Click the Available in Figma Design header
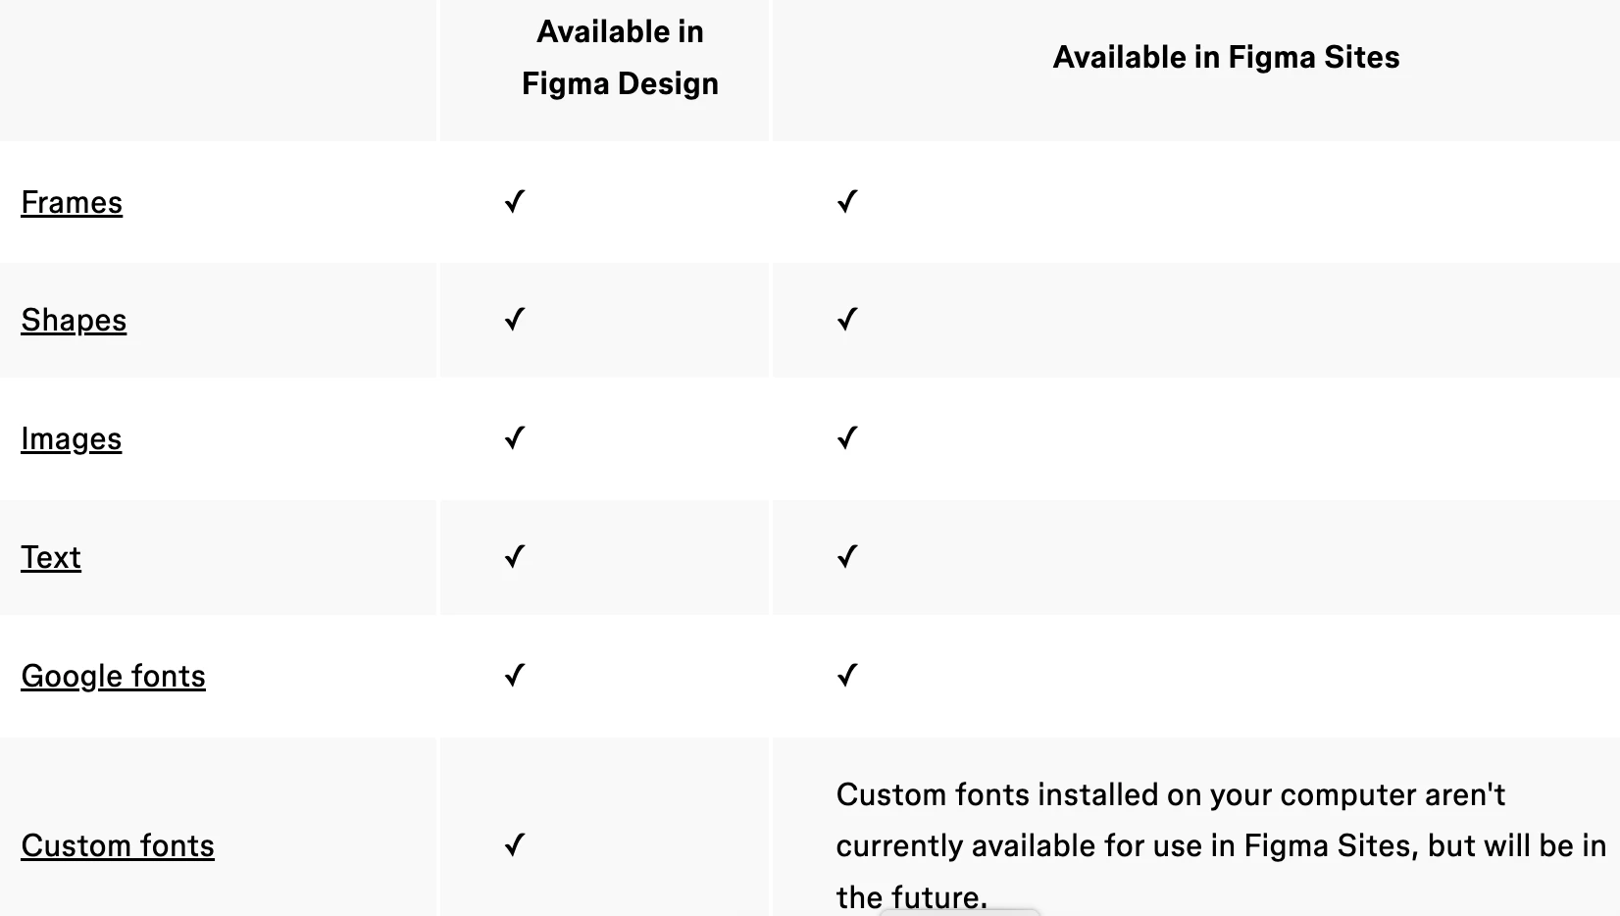 [x=620, y=58]
